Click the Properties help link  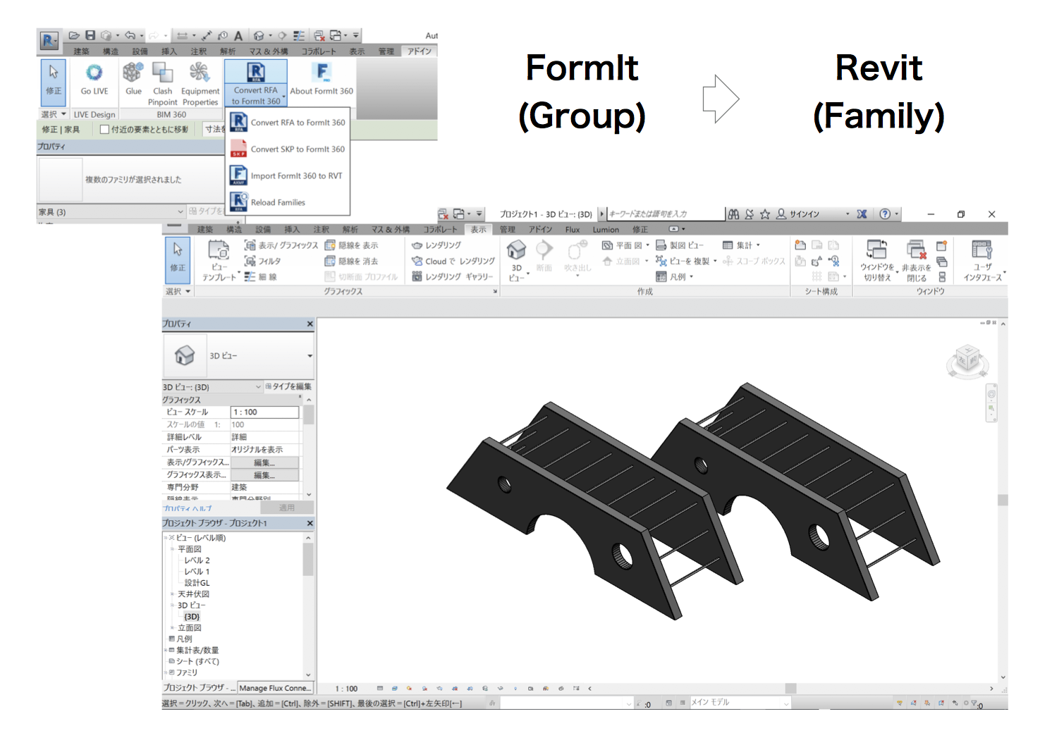click(187, 508)
